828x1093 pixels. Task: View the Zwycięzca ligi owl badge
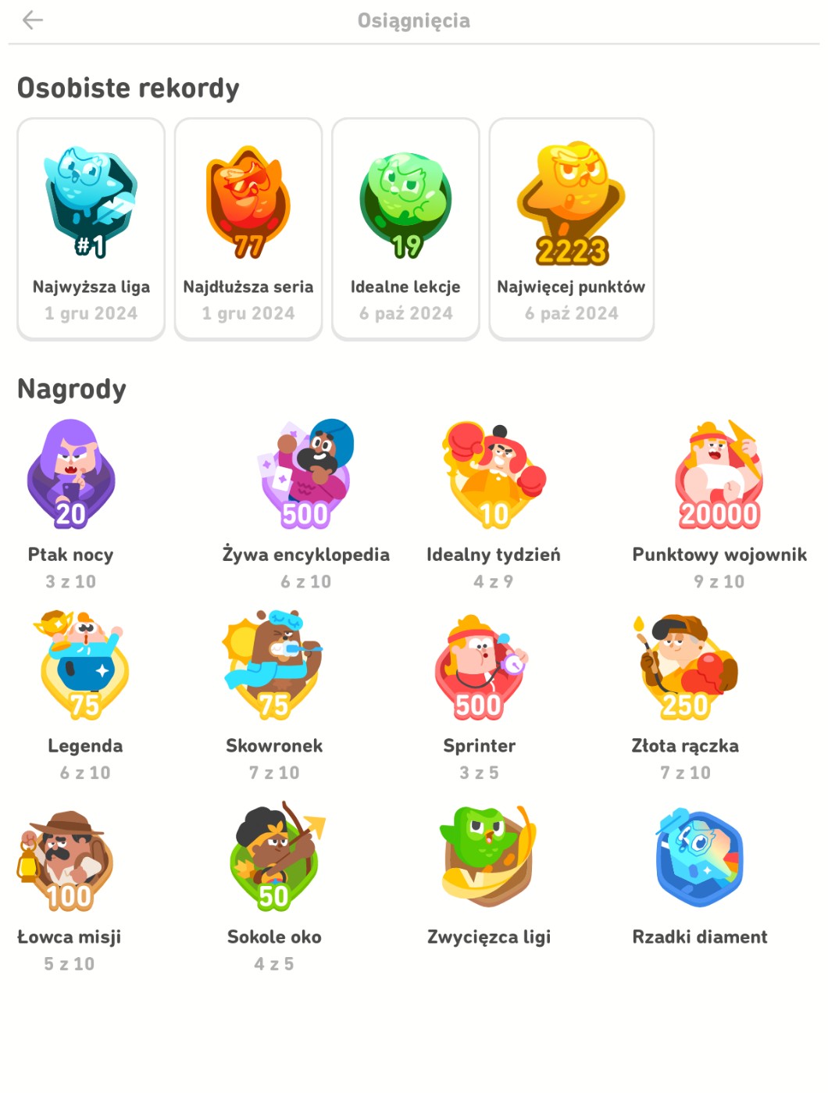(x=489, y=857)
